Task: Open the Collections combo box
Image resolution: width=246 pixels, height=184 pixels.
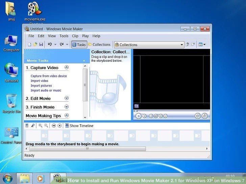Action: click(149, 45)
